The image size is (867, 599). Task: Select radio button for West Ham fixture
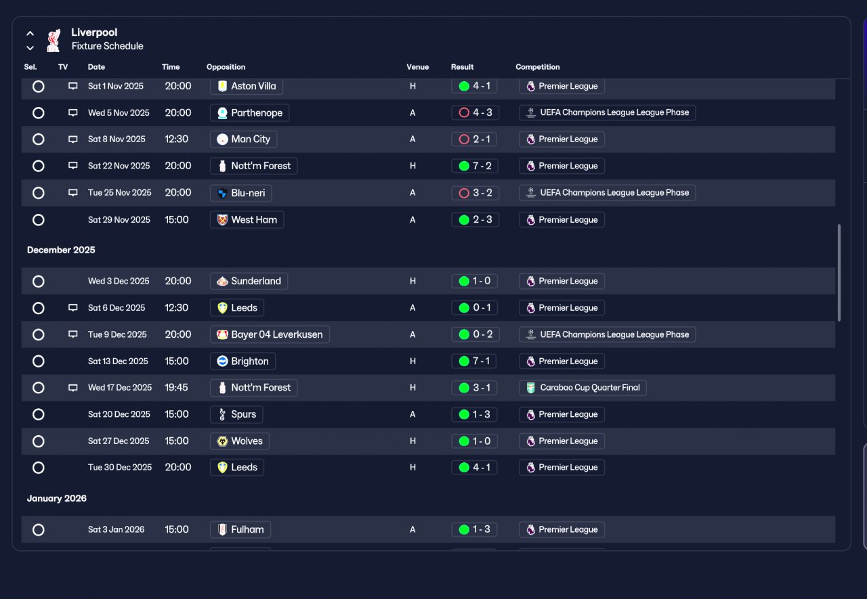(x=39, y=220)
